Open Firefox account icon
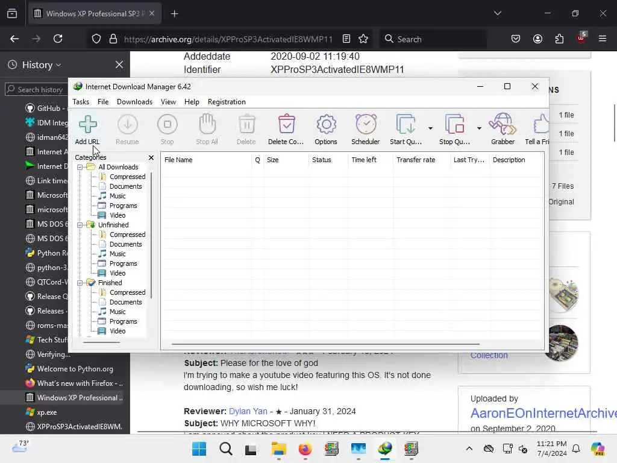This screenshot has height=463, width=617. (537, 39)
